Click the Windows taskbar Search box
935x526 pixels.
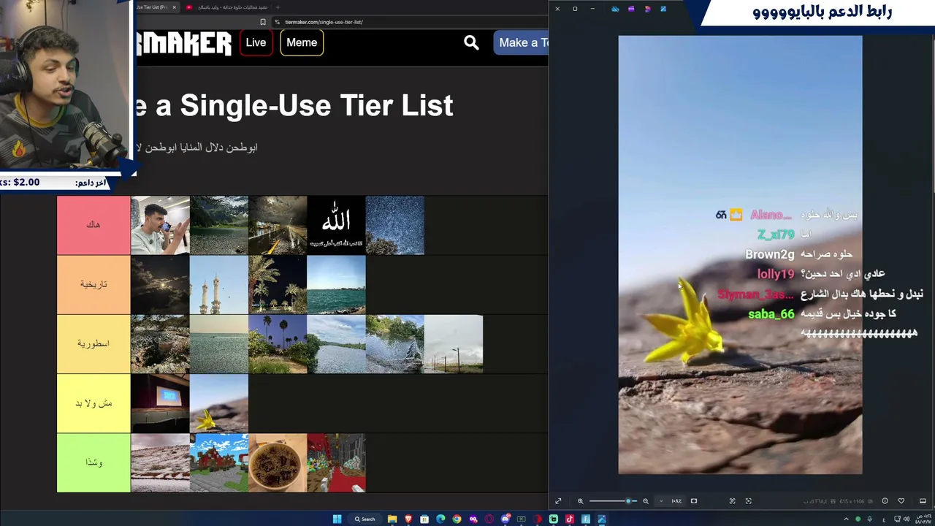[365, 519]
